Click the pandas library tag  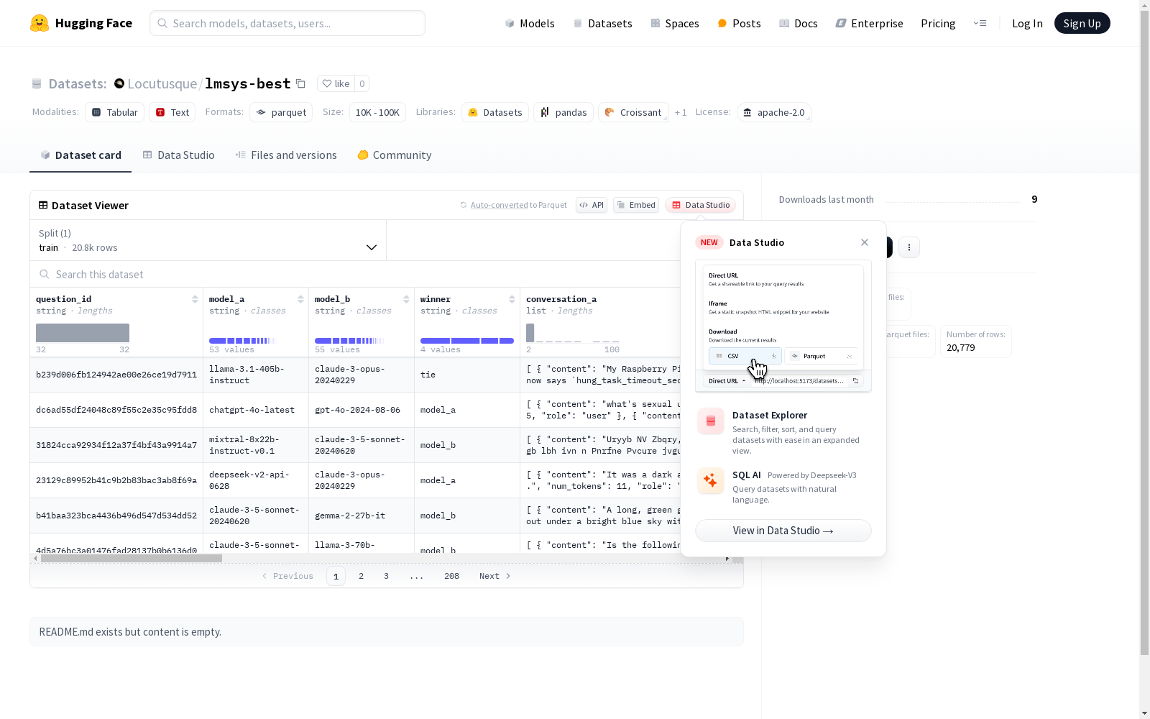tap(563, 112)
